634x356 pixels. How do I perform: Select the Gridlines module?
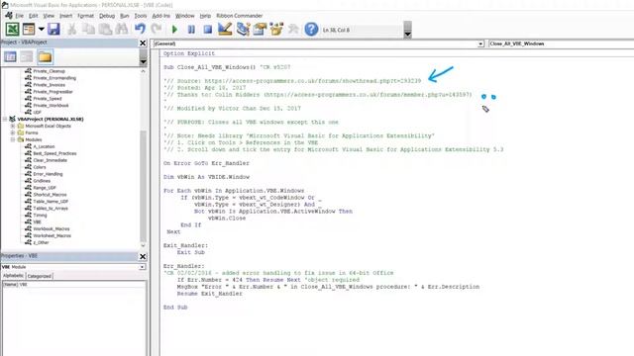pyautogui.click(x=42, y=181)
